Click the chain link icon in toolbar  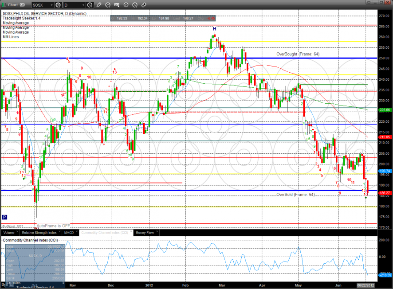[144, 4]
